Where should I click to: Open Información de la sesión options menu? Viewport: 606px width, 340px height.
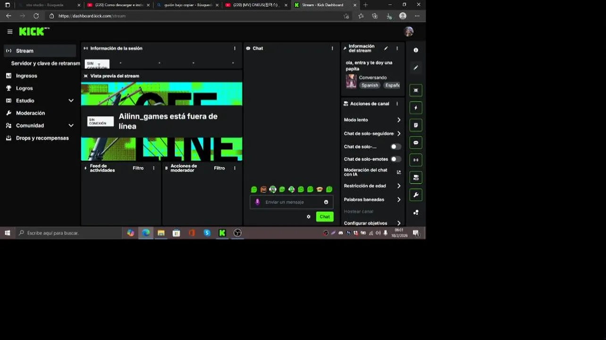[235, 48]
